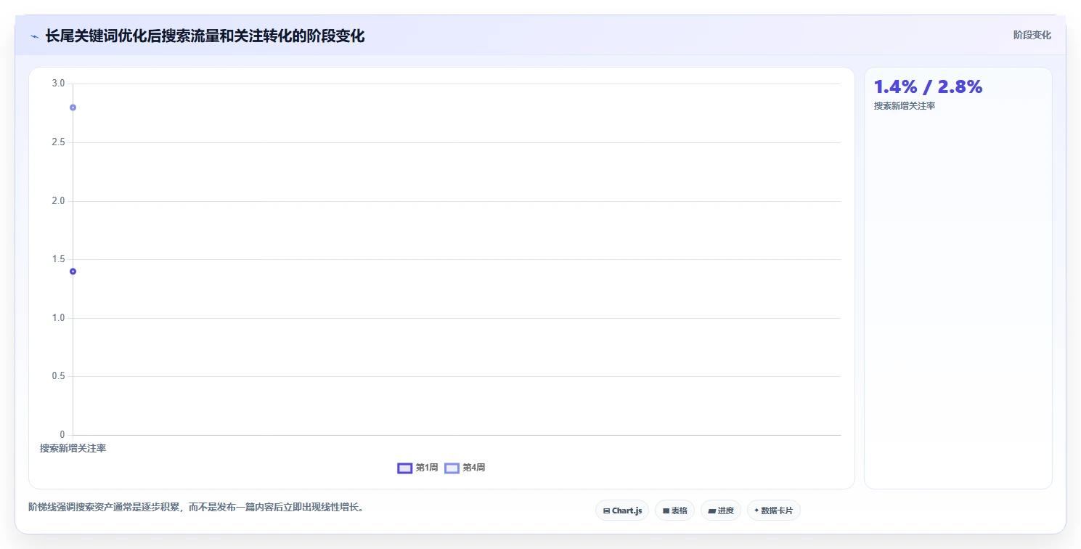This screenshot has height=549, width=1081.
Task: Click the 第1周 data point at 1.4
Action: click(x=73, y=272)
